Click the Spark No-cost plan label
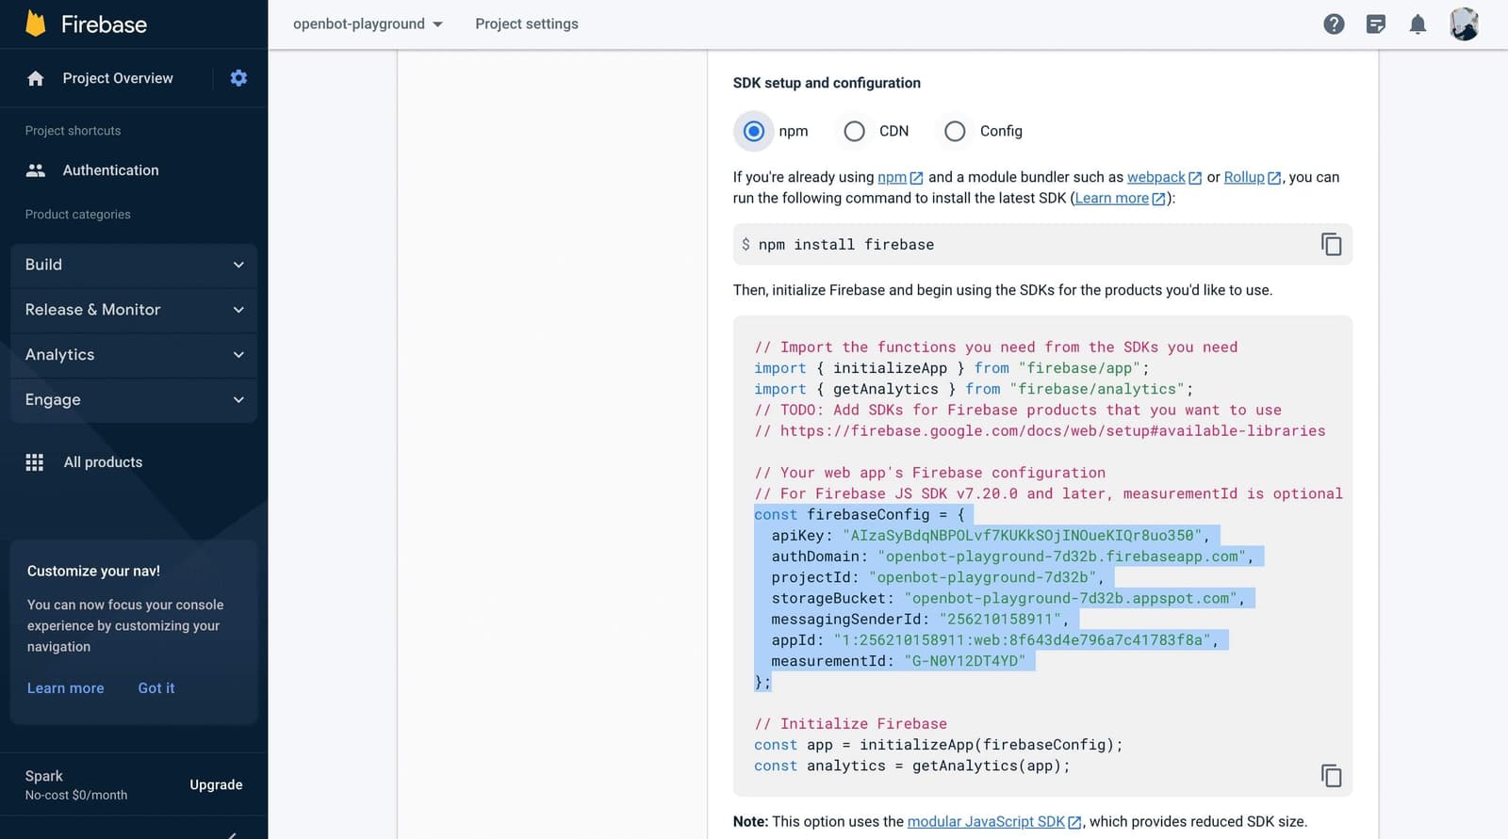Viewport: 1508px width, 839px height. [75, 785]
